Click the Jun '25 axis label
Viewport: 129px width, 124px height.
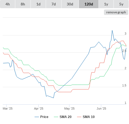(101, 108)
